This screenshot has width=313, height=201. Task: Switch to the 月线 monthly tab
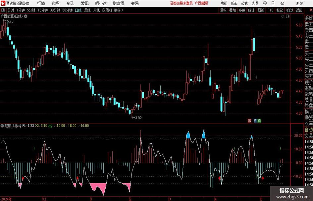click(x=97, y=10)
